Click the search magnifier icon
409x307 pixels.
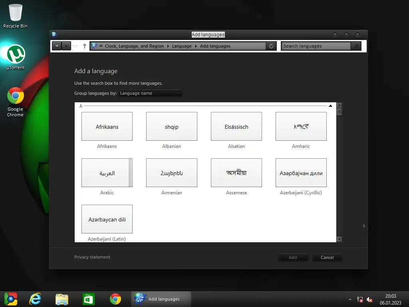tap(356, 46)
